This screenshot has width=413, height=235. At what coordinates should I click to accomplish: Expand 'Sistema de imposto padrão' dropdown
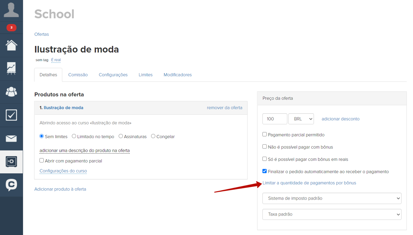(x=332, y=198)
